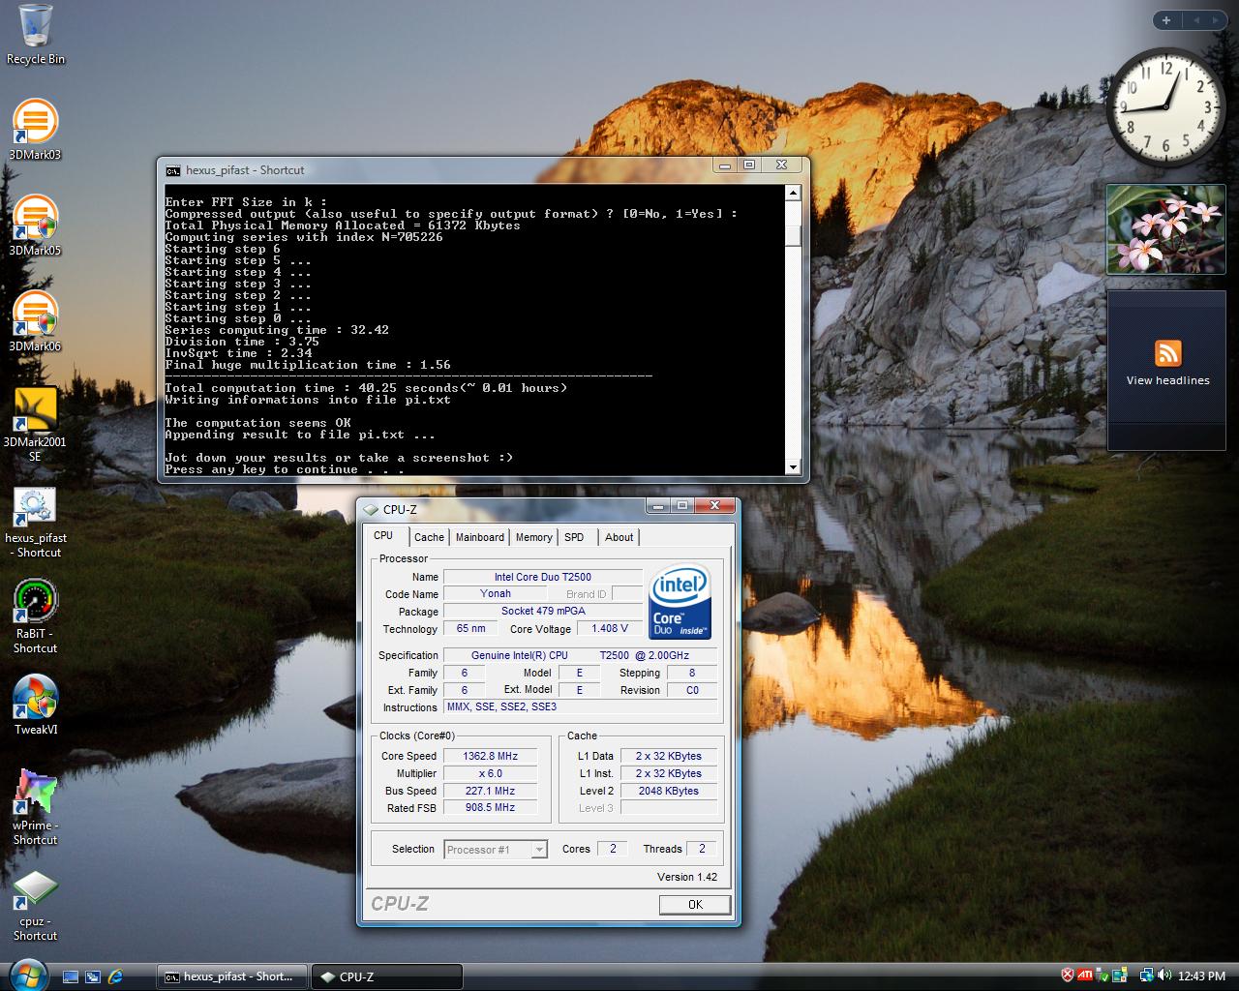The image size is (1239, 991).
Task: Click the sidebar previous page arrow
Action: click(1195, 20)
